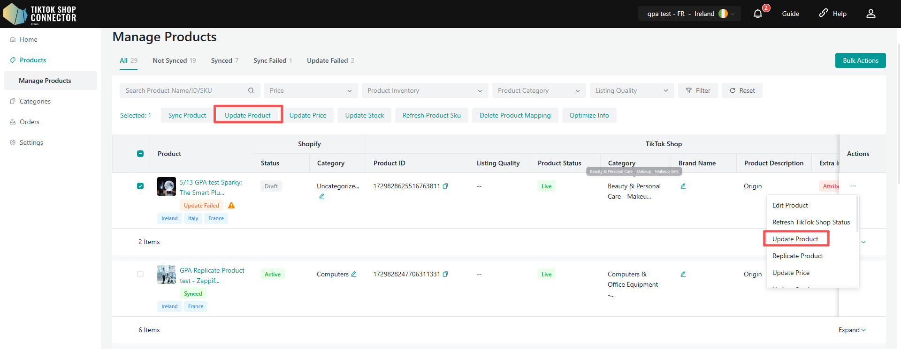Click the Update Failed warning triangle icon

tap(231, 205)
